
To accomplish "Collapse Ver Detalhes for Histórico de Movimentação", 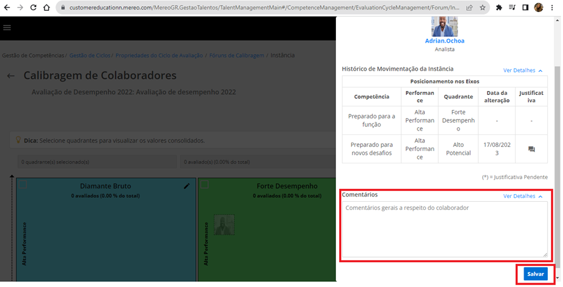I will point(522,71).
